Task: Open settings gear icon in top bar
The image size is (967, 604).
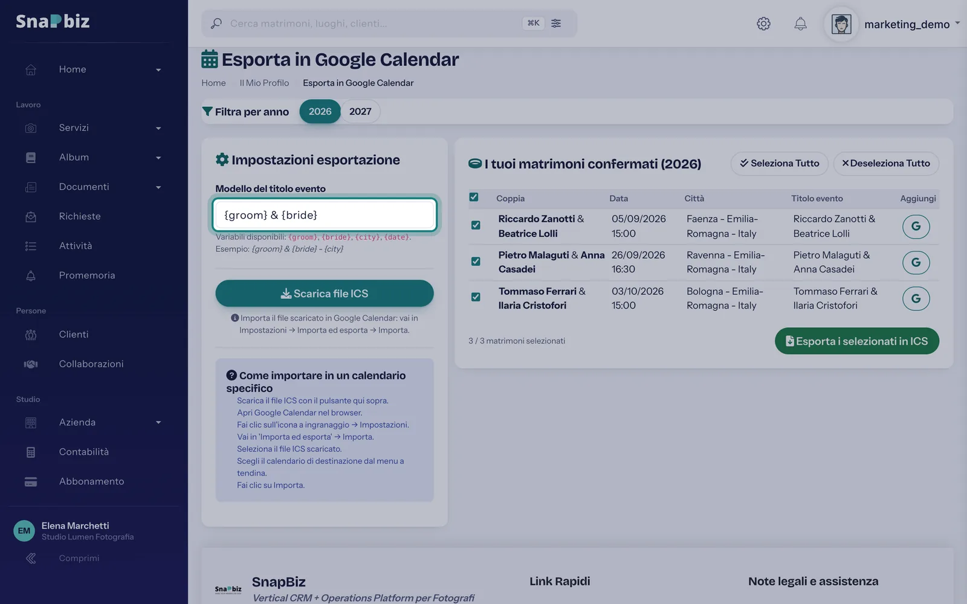Action: tap(763, 24)
